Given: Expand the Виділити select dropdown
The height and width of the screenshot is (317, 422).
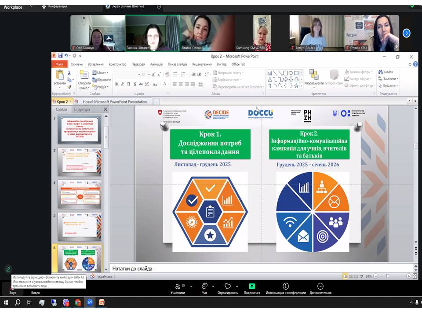Looking at the screenshot, I should click(389, 85).
